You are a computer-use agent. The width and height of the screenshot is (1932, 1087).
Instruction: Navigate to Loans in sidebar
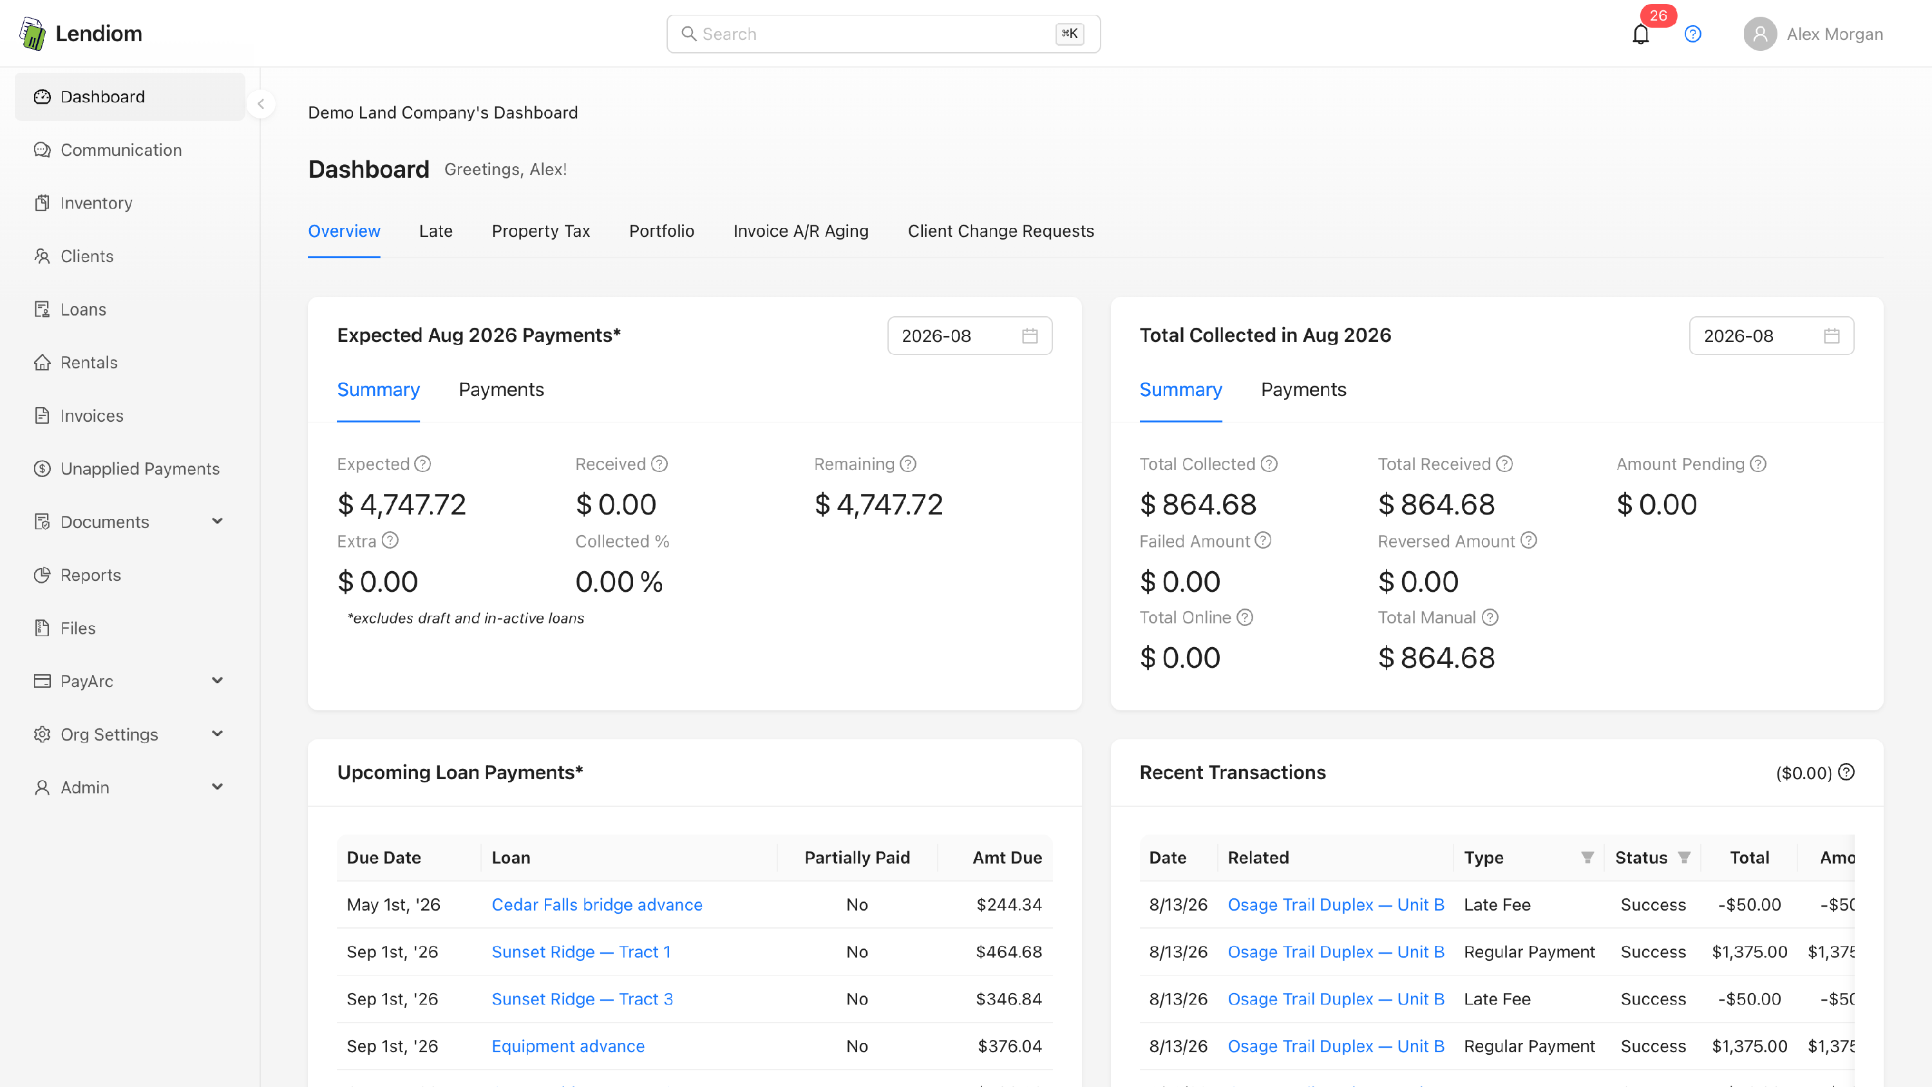(x=129, y=309)
